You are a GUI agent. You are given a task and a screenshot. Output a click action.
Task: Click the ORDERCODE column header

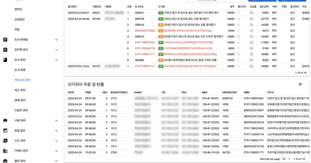pos(229,92)
